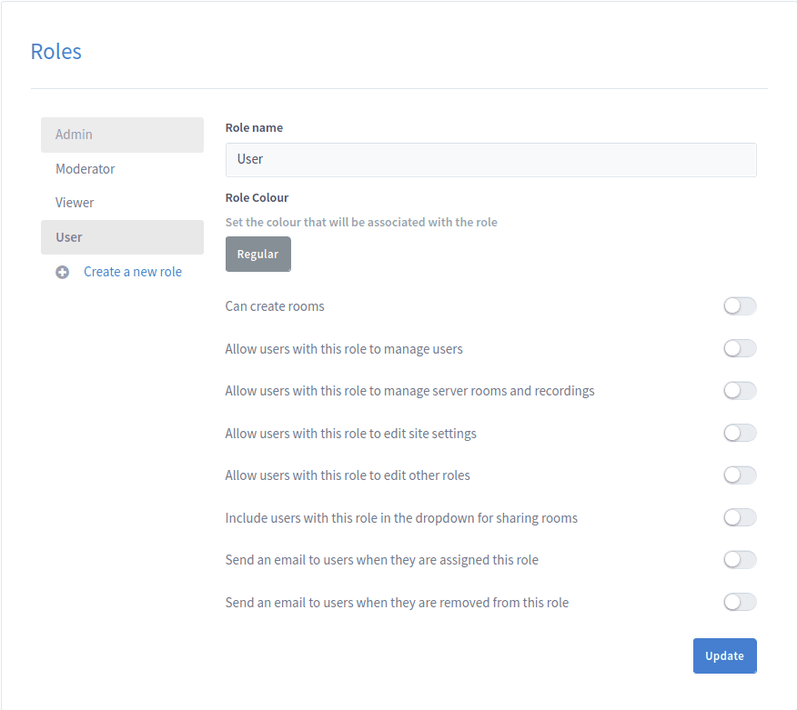Toggle the Can create rooms switch

coord(740,306)
